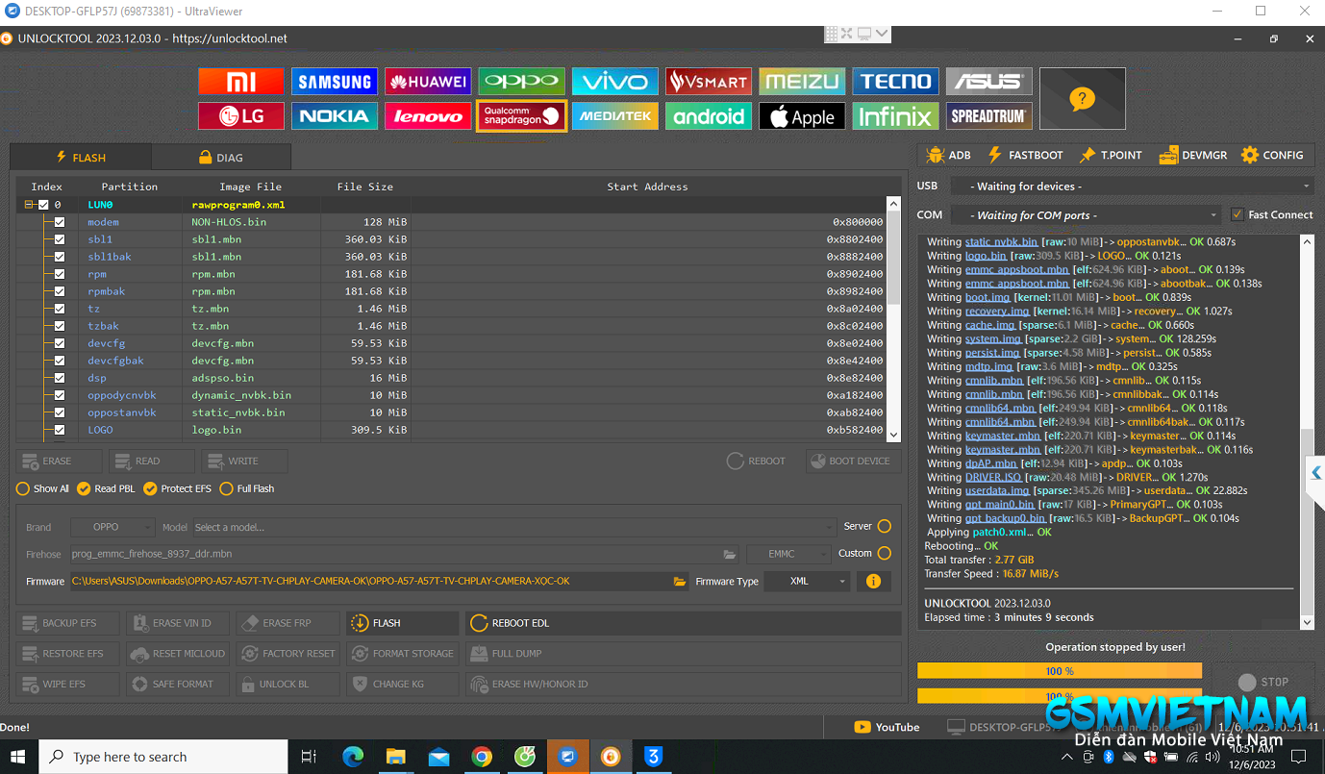This screenshot has width=1325, height=774.
Task: Open the FASTBOOT tab
Action: coord(1025,155)
